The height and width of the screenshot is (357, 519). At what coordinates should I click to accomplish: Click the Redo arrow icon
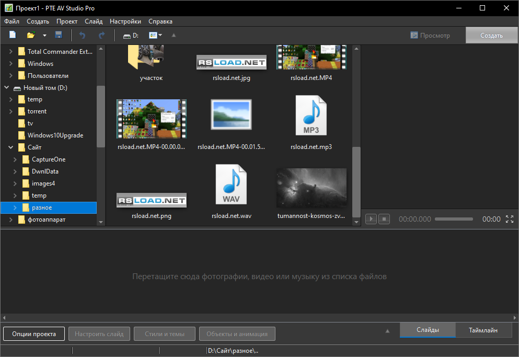point(101,36)
